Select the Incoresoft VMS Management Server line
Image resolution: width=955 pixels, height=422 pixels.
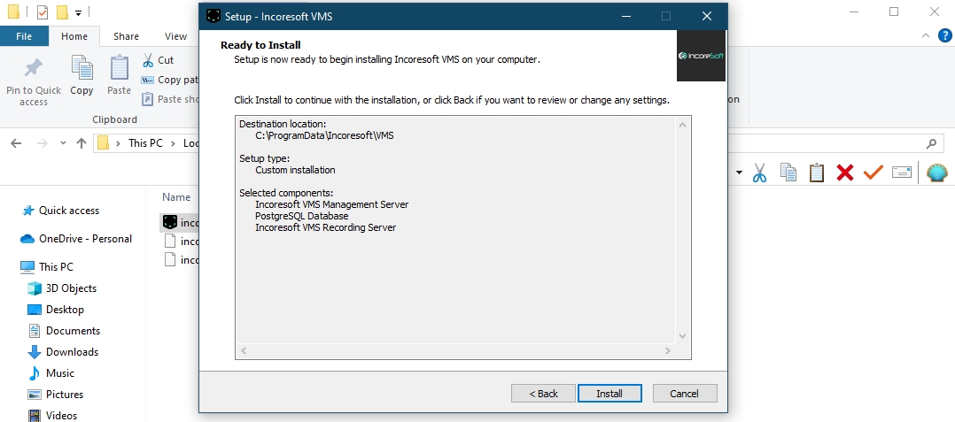tap(332, 204)
